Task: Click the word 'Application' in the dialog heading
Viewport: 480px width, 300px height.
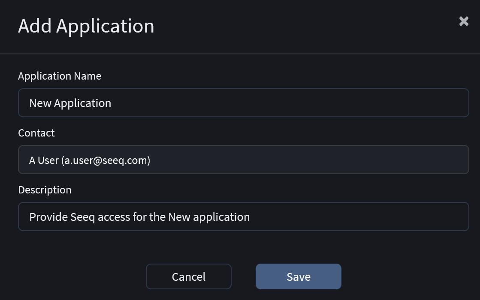Action: coord(105,26)
